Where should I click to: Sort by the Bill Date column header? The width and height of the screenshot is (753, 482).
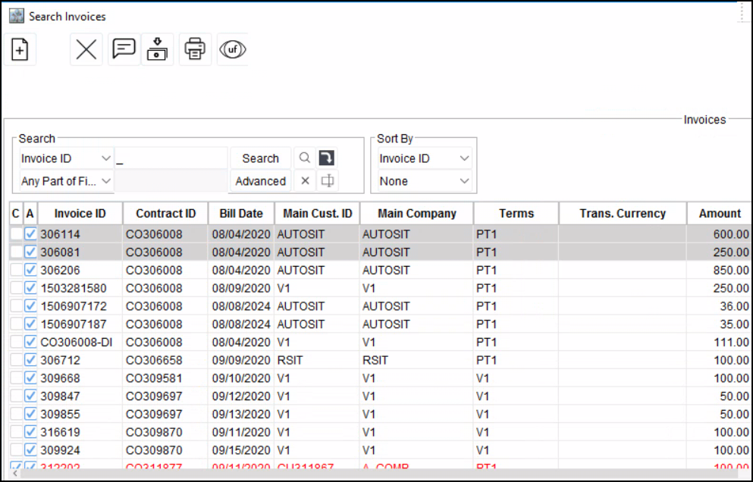241,214
